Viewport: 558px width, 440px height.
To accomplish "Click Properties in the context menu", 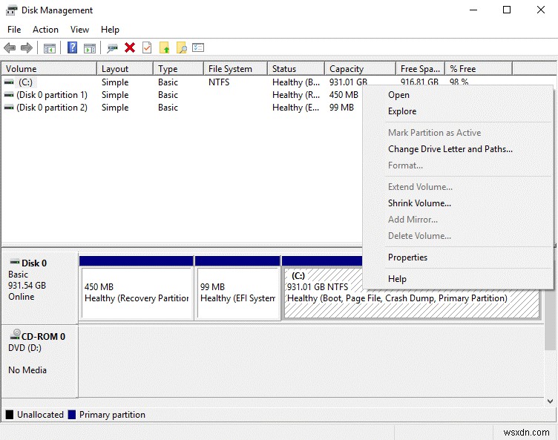I will click(407, 257).
